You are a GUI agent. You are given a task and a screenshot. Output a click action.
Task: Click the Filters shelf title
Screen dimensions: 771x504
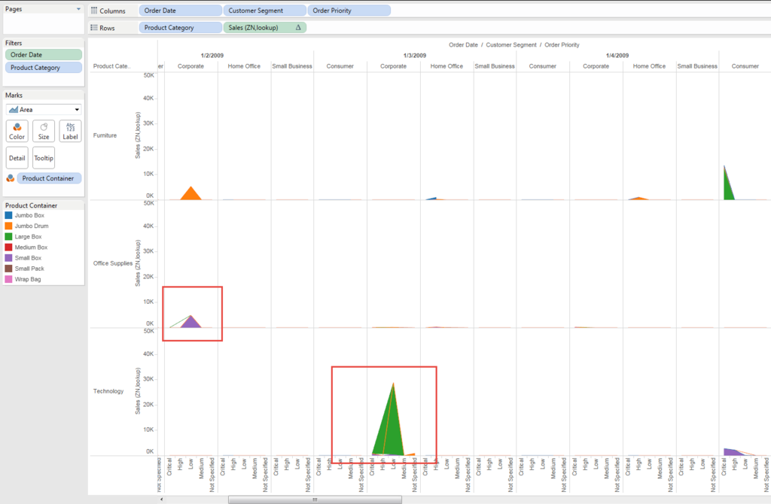pyautogui.click(x=14, y=43)
